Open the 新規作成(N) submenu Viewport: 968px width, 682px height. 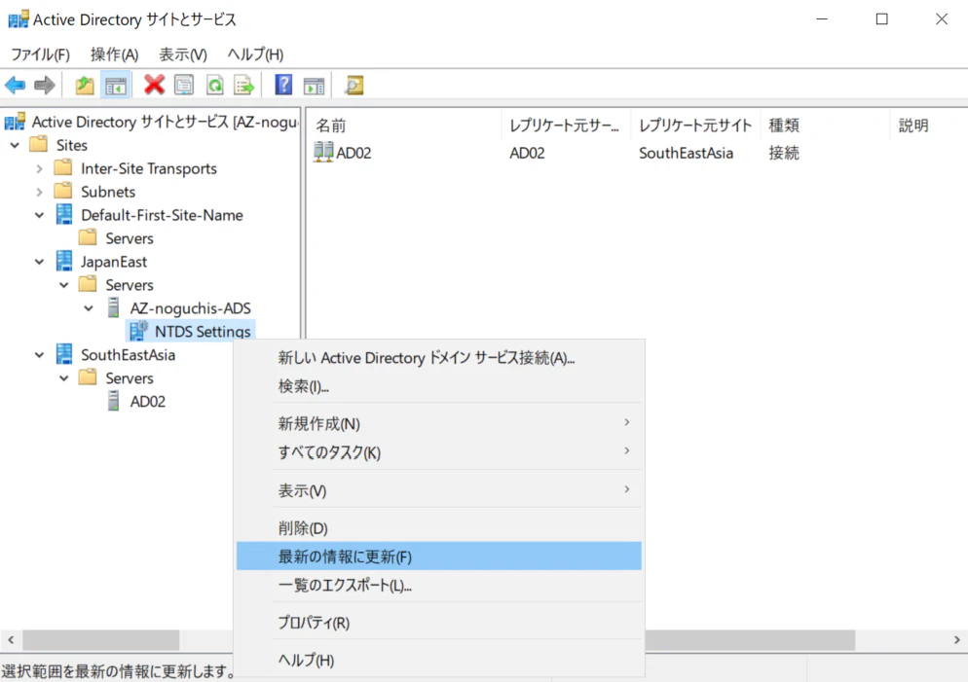click(x=439, y=423)
